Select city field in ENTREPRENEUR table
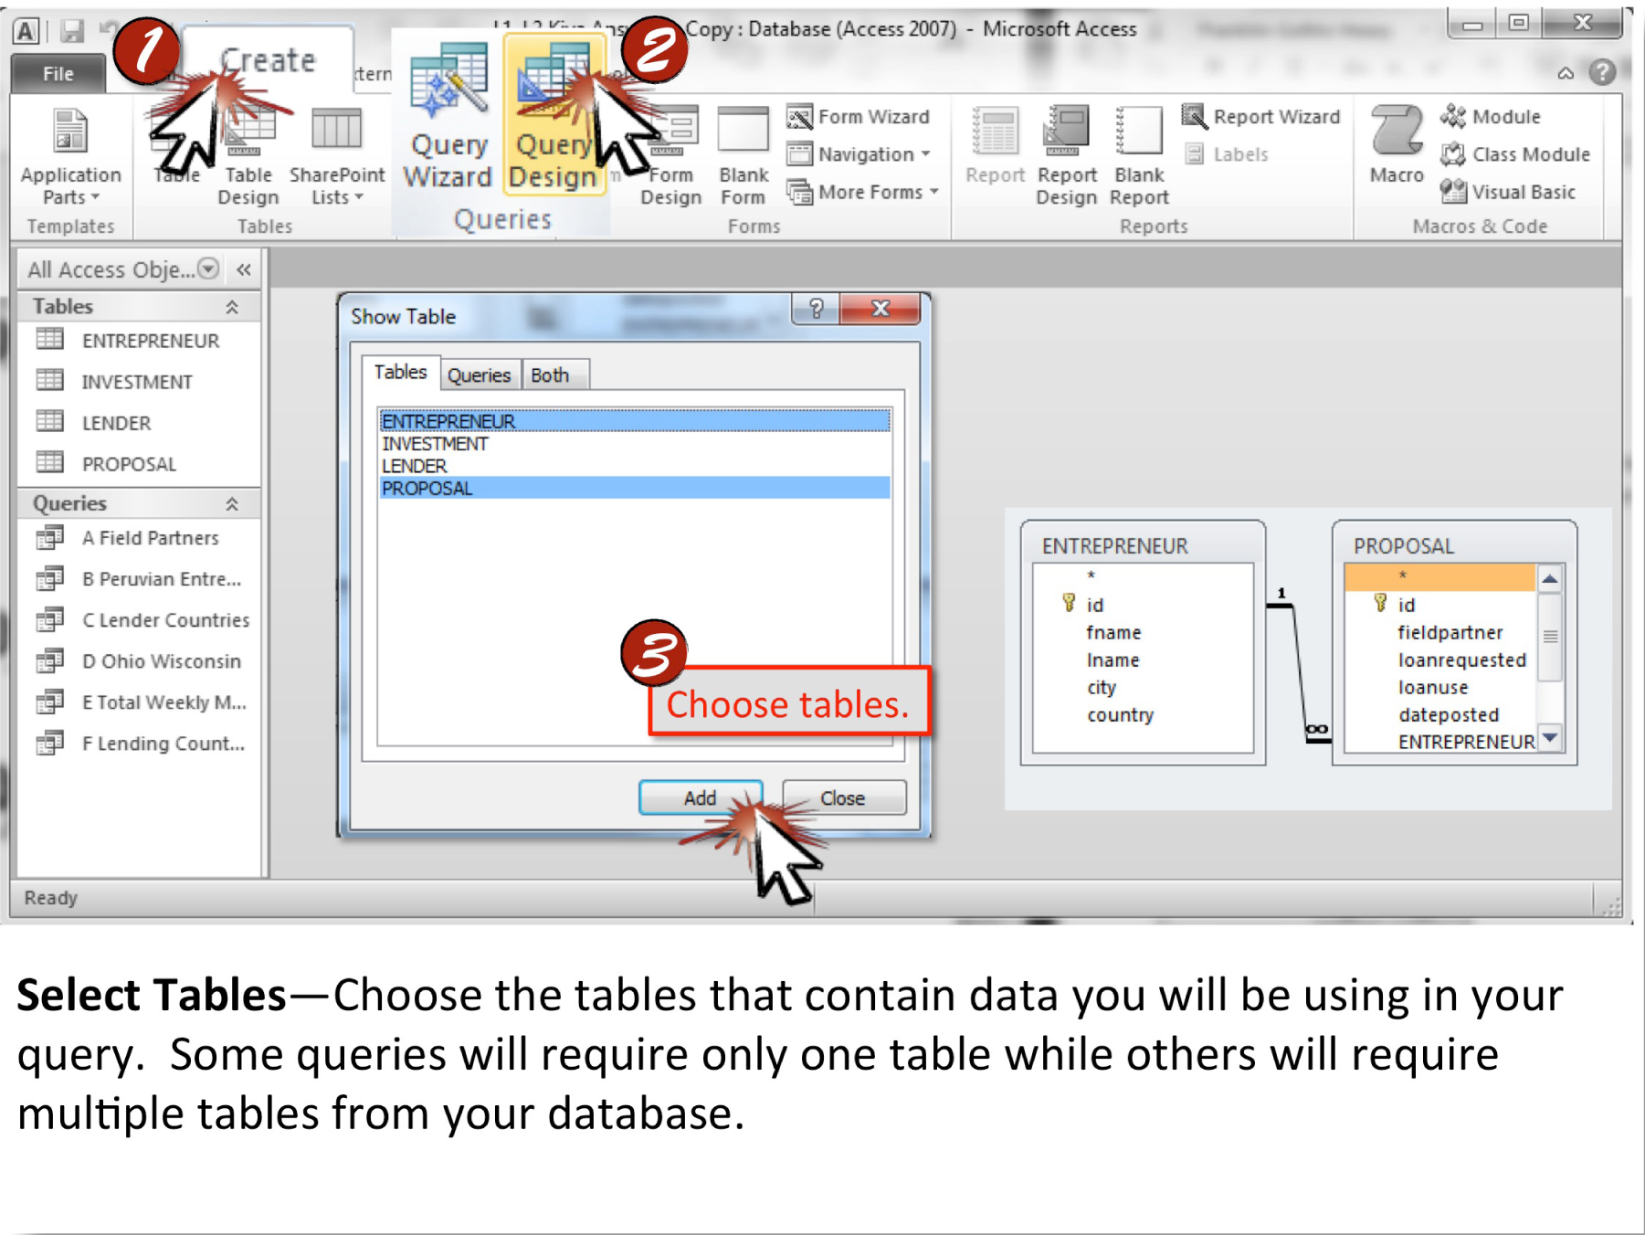This screenshot has width=1645, height=1235. coord(1102,687)
